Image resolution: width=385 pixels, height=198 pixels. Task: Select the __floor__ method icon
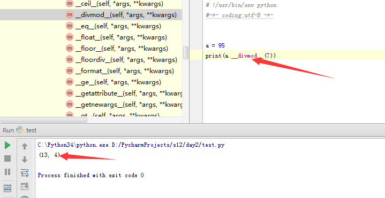coord(70,48)
